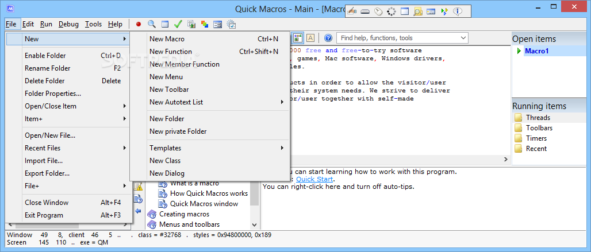Click the hand-writing text icon in floating toolbar
The image size is (591, 252).
[x=352, y=11]
